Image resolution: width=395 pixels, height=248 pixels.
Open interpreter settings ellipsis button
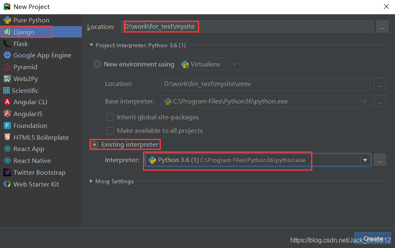pyautogui.click(x=380, y=160)
